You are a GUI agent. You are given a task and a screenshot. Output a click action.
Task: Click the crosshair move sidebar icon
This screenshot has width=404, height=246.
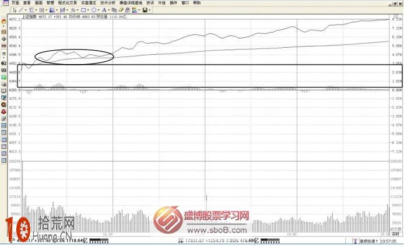[x=3, y=39]
